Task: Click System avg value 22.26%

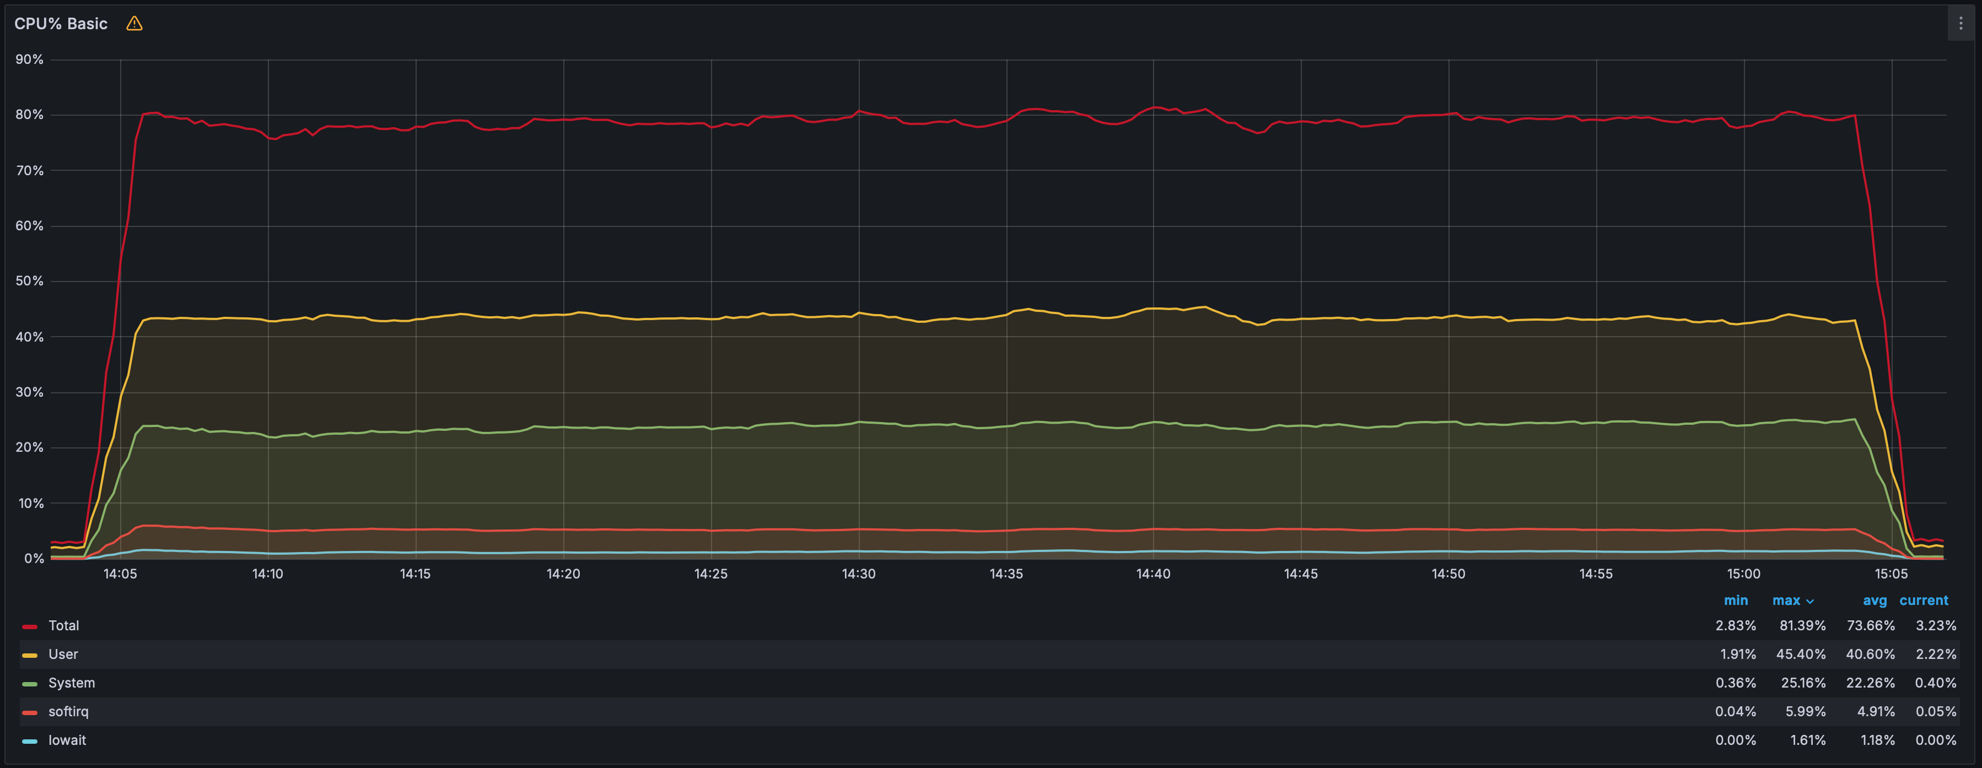Action: click(1871, 683)
